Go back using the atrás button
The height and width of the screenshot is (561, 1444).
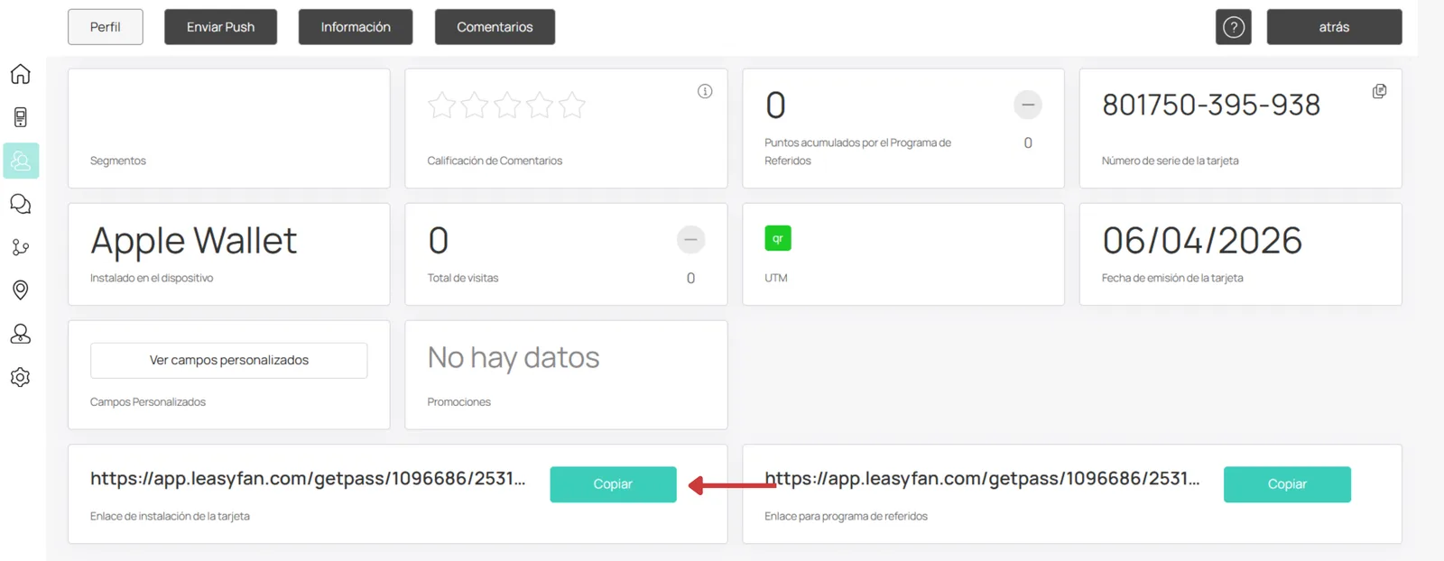click(1334, 27)
